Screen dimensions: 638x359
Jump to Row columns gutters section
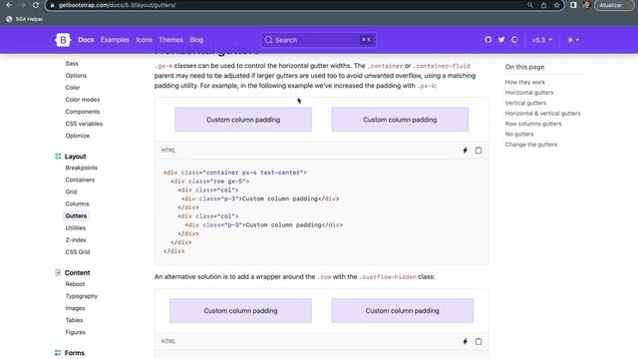(x=533, y=124)
